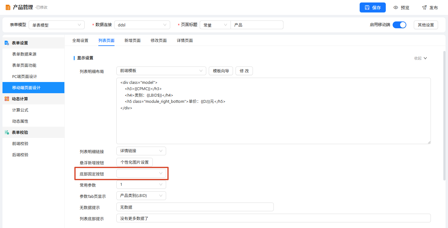Click the textarea resize handle corner
Image resolution: width=448 pixels, height=228 pixels.
429,142
